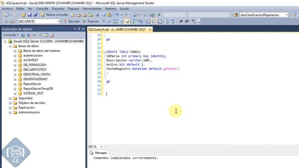Click the Decrease indent icon
The image size is (299, 168).
(x=181, y=21)
